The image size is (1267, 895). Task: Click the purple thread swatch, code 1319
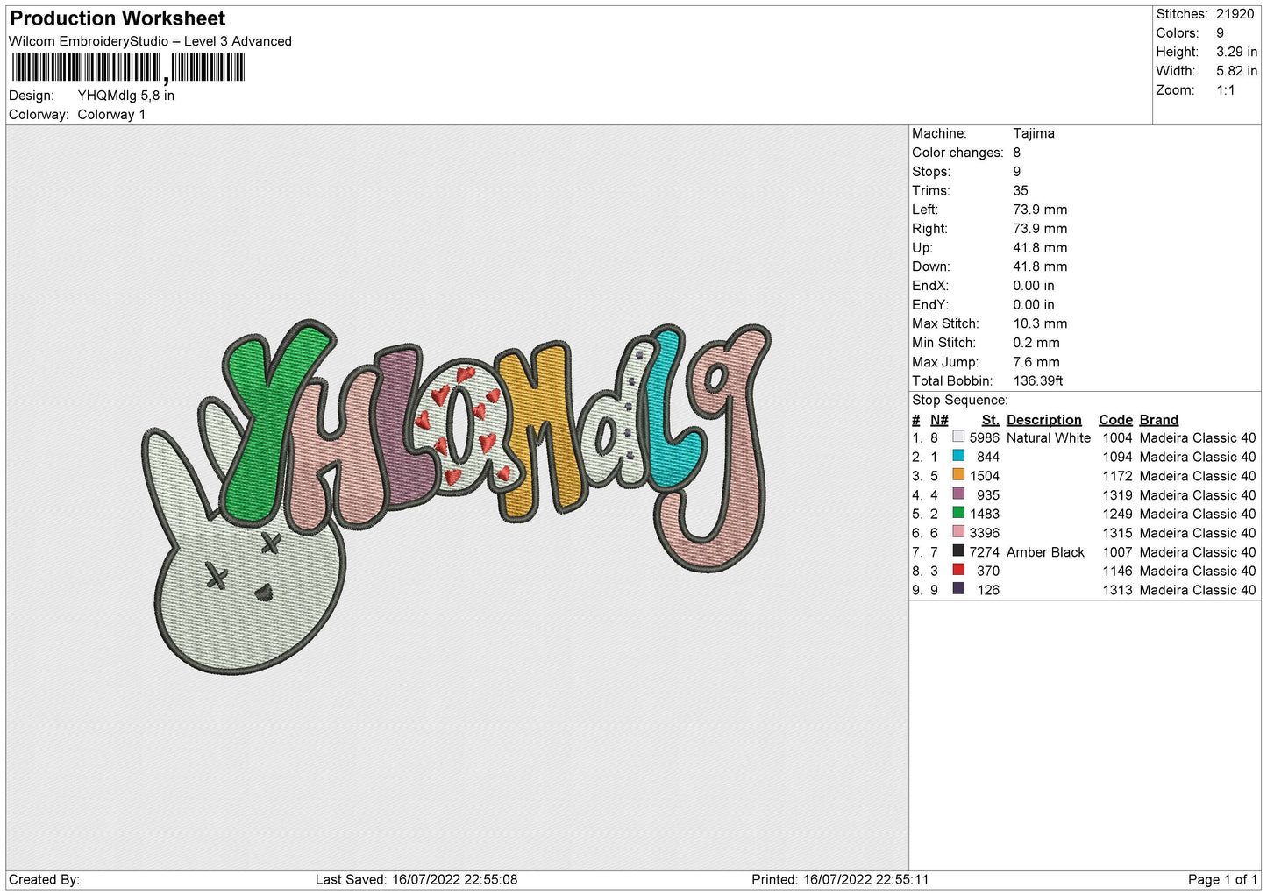[x=958, y=494]
